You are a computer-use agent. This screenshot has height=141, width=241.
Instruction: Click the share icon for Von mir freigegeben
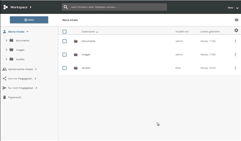click(5, 79)
